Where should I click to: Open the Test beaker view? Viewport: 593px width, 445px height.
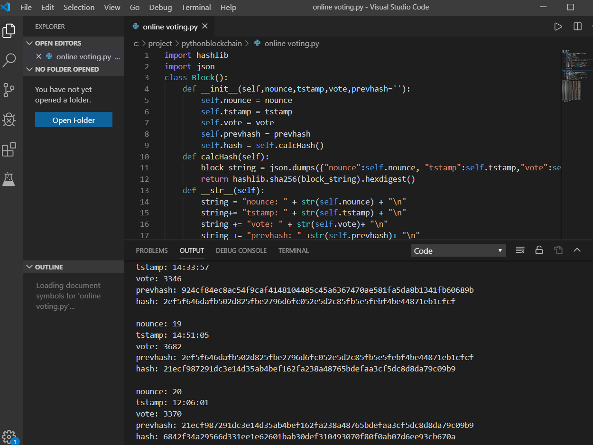[9, 179]
